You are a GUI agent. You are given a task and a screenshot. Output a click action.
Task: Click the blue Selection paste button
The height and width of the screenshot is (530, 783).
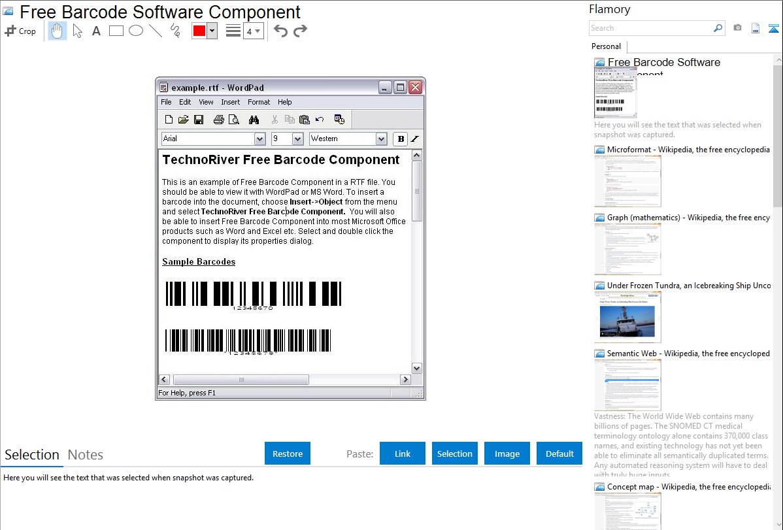click(x=454, y=454)
